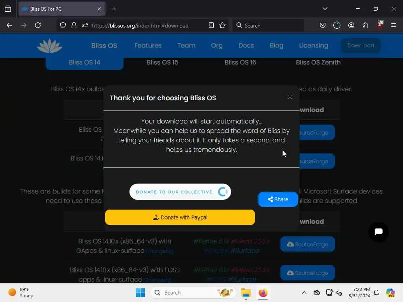Switch to the Bliss OS 15 tab
Image resolution: width=403 pixels, height=302 pixels.
tap(163, 63)
